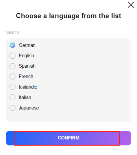Viewport: 137px width, 155px height.
Task: Click empty list area below Japanese
Action: click(68, 117)
